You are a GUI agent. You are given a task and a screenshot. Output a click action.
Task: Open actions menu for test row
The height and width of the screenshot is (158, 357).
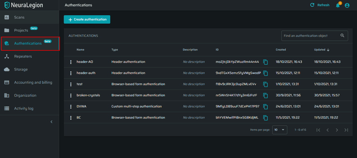[x=71, y=84]
